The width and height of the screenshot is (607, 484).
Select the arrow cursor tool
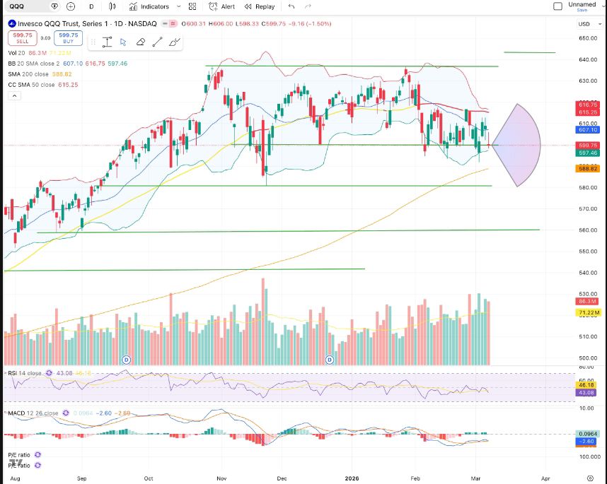(123, 42)
